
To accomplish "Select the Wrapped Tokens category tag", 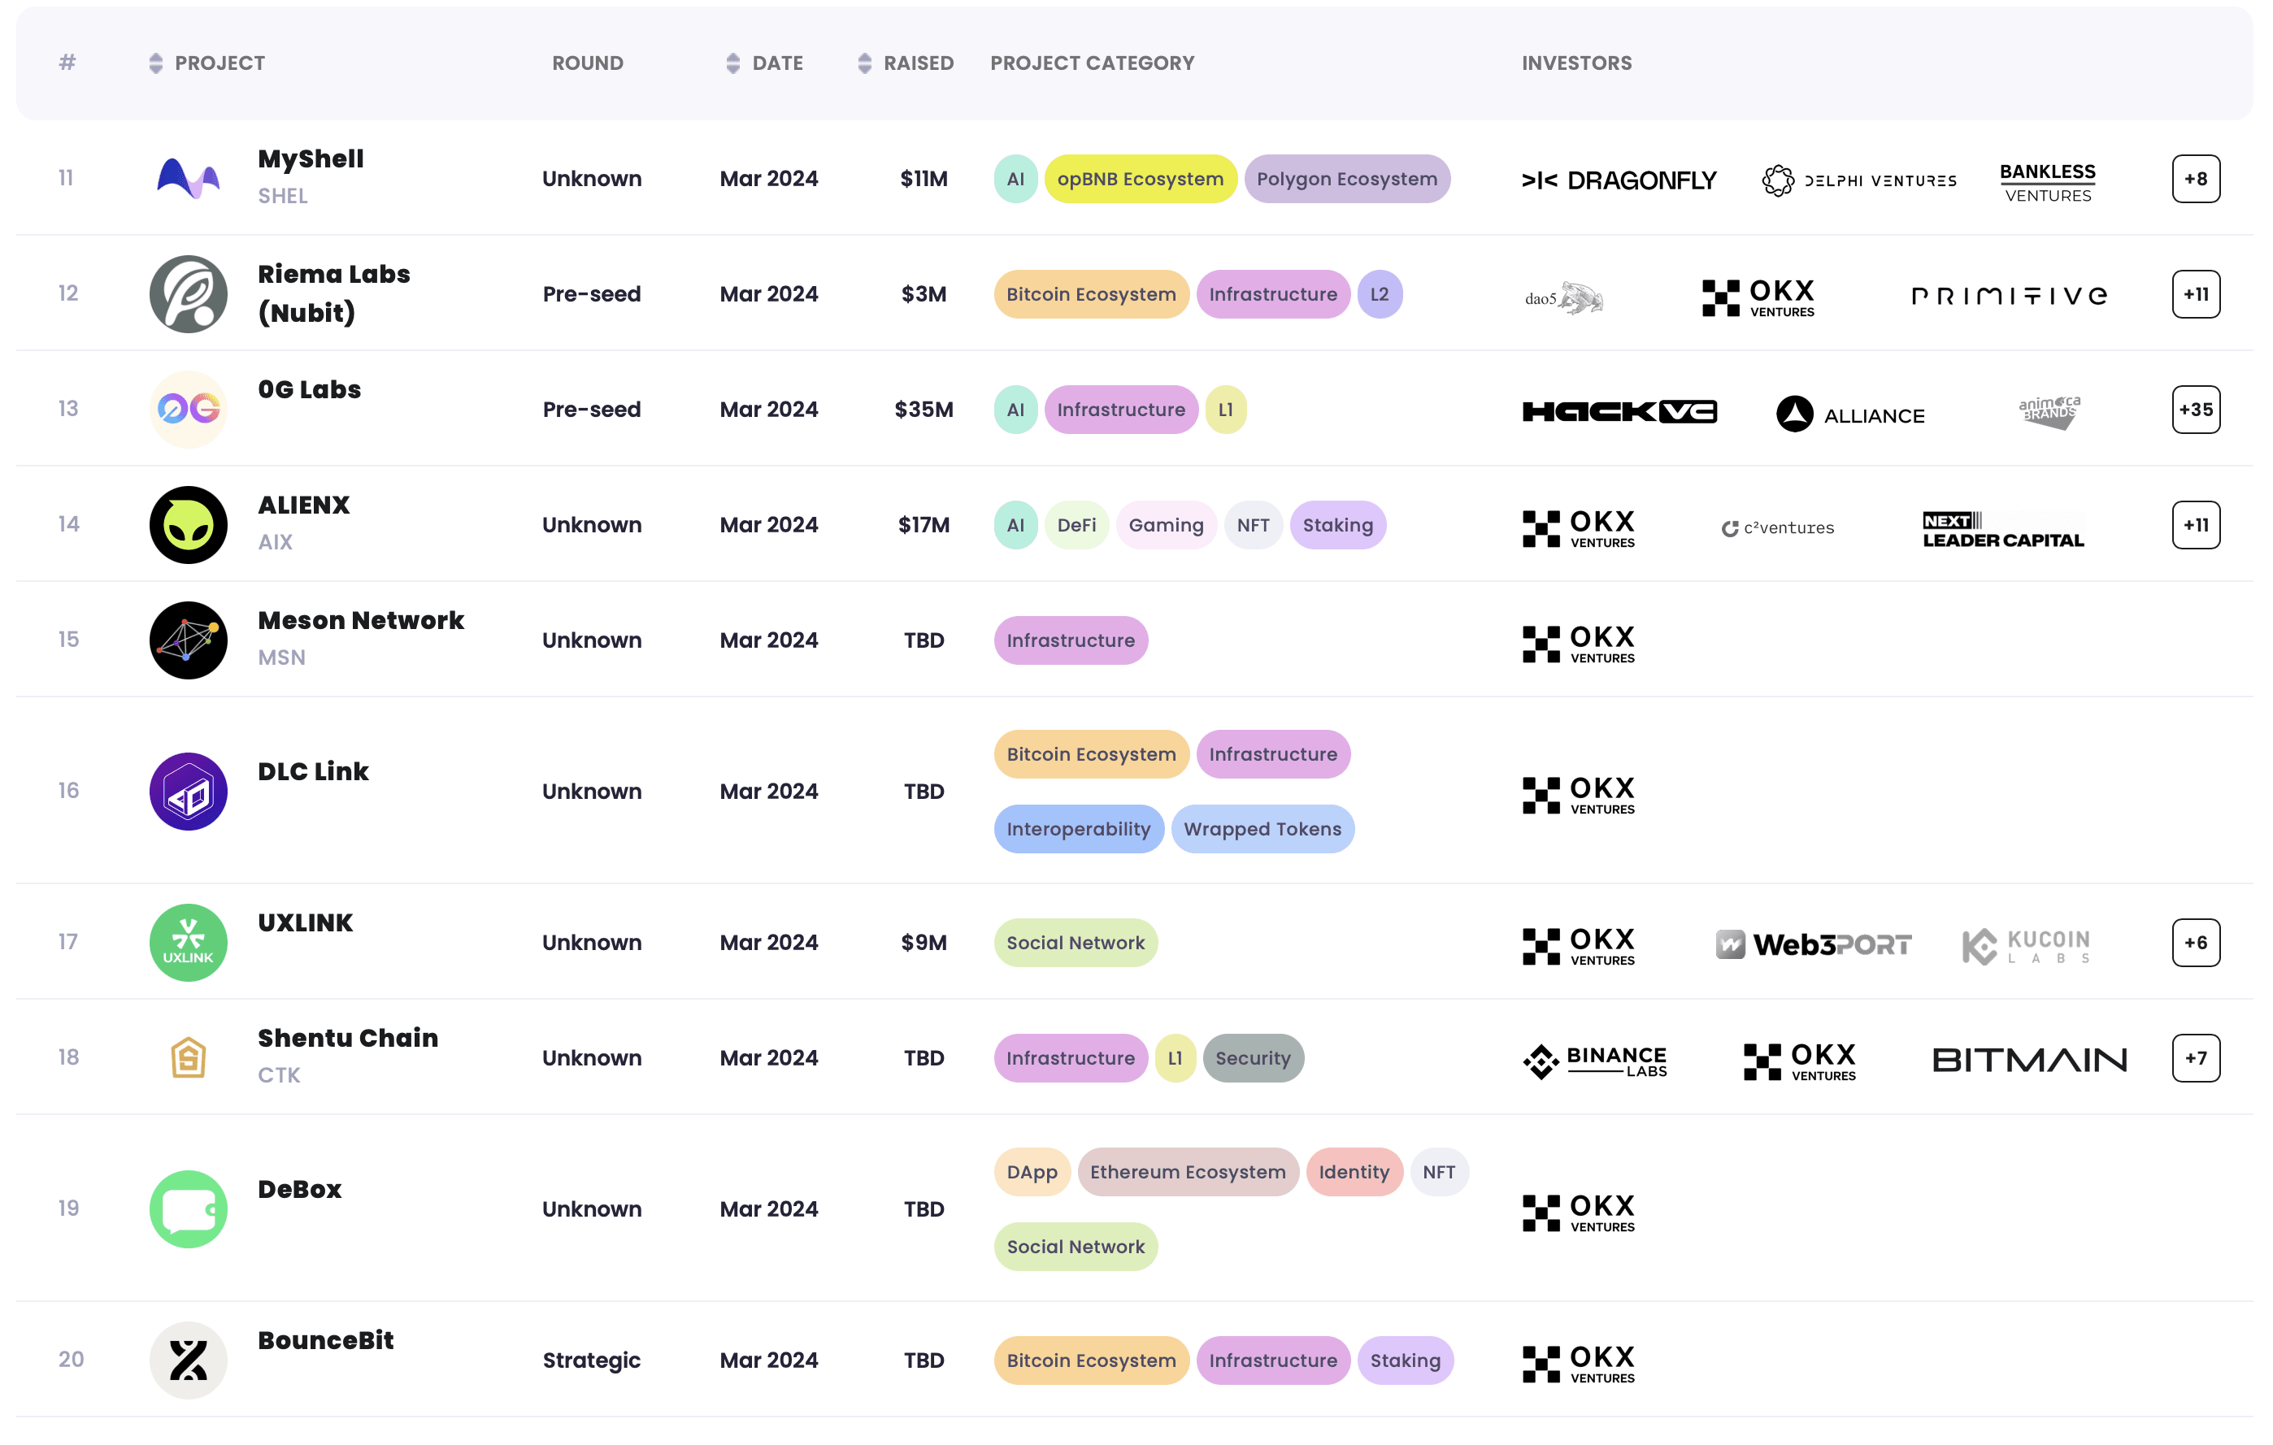I will click(x=1261, y=829).
